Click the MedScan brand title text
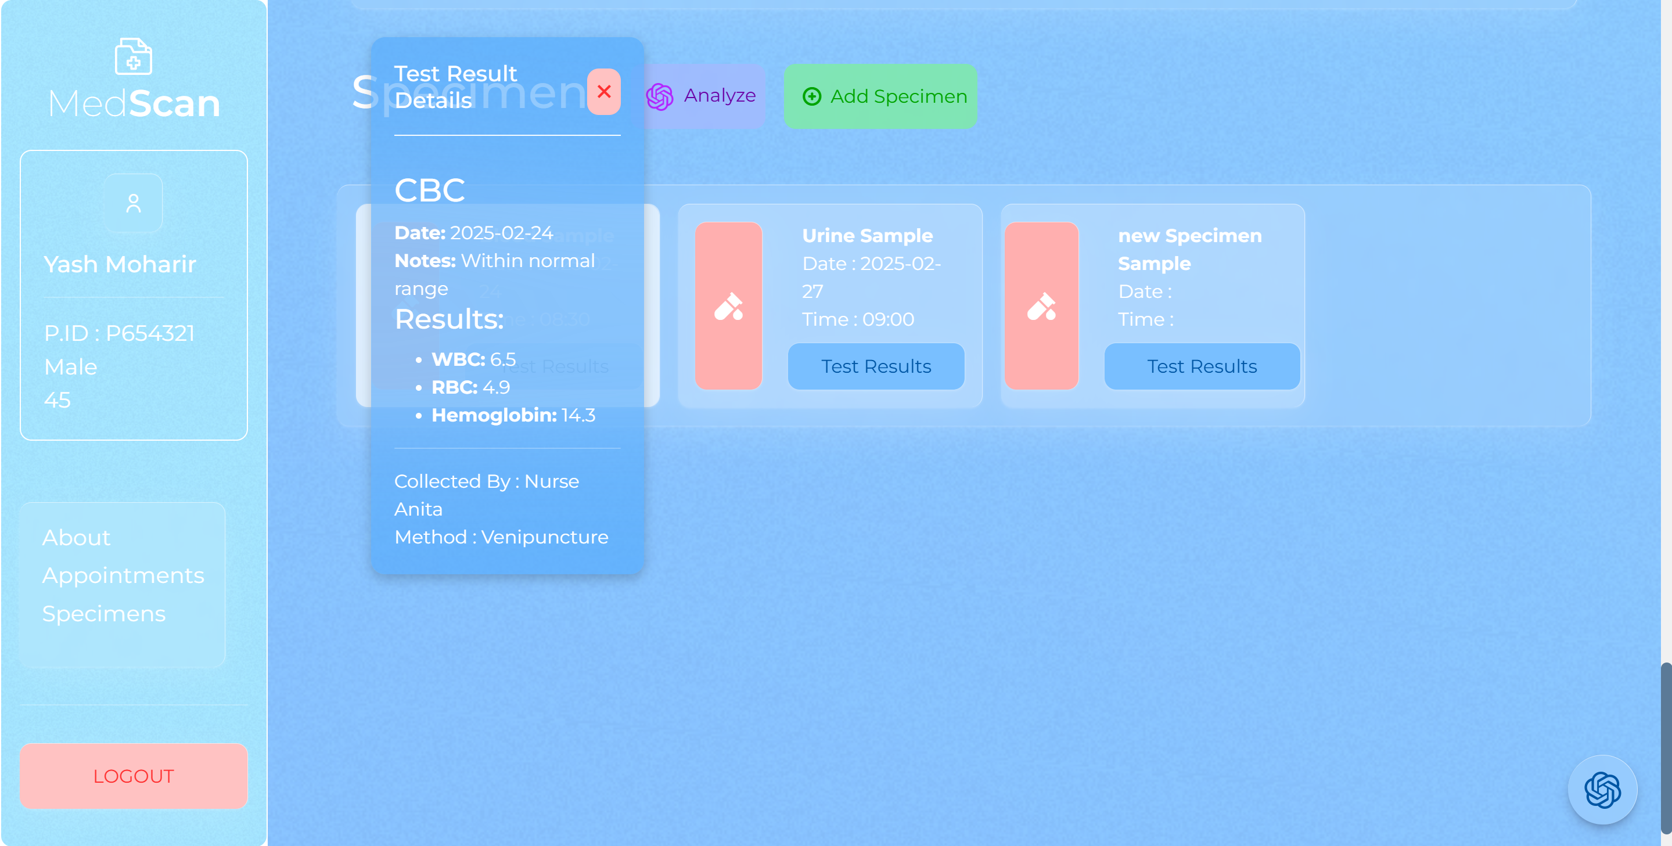Image resolution: width=1672 pixels, height=846 pixels. pos(134,104)
